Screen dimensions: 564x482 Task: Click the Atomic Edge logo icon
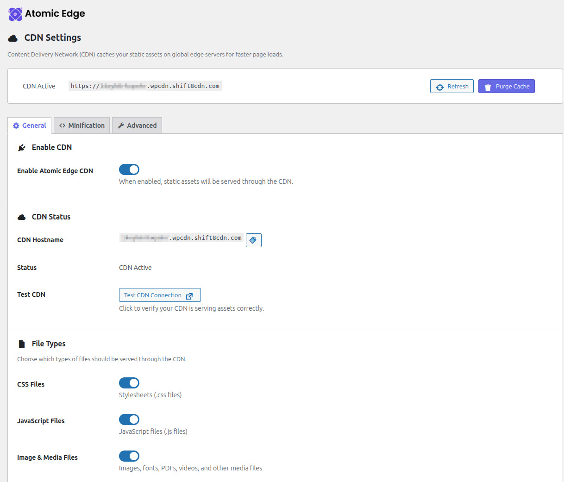point(15,14)
